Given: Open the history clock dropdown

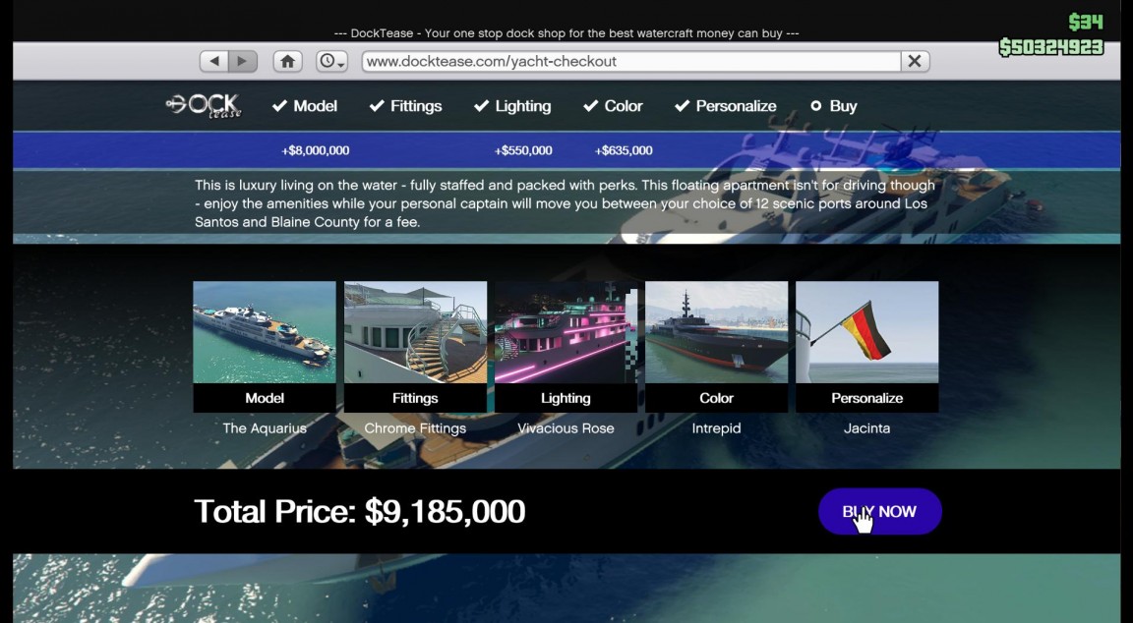Looking at the screenshot, I should coord(331,61).
